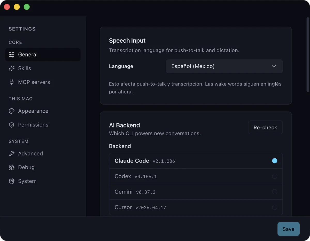Click the 'Esto afecta push-to-talk' note text
Screen dimensions: 310x241
click(x=195, y=88)
